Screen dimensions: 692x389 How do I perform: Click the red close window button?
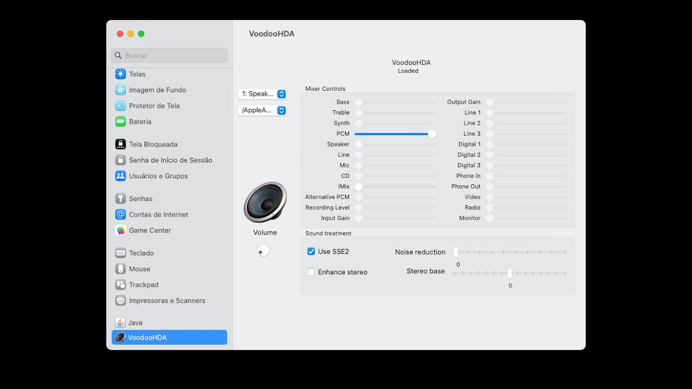[x=120, y=33]
